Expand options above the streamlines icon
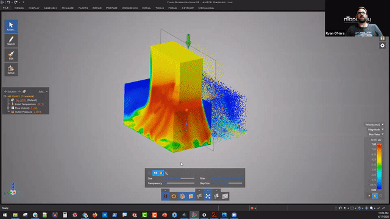Viewport: 390px width, 219px height. 199,190
